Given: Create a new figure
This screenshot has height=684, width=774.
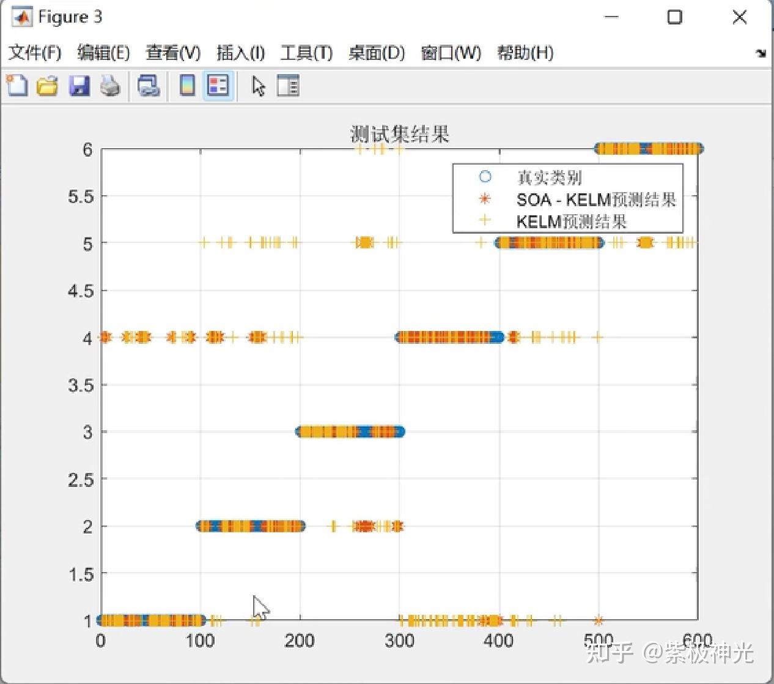Looking at the screenshot, I should point(17,86).
